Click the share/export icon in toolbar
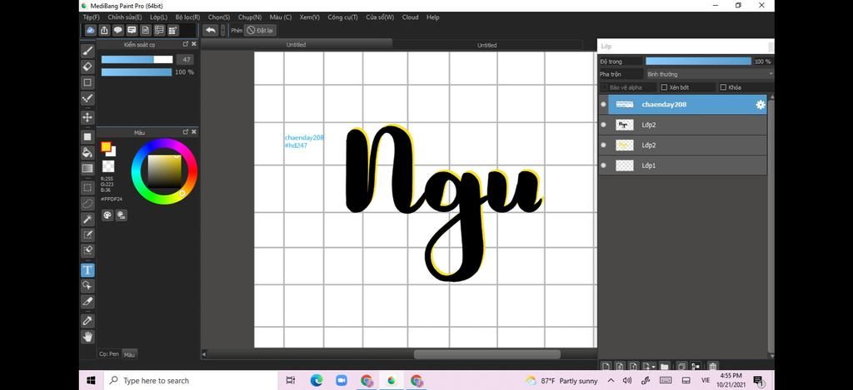The image size is (853, 390). coord(104,31)
